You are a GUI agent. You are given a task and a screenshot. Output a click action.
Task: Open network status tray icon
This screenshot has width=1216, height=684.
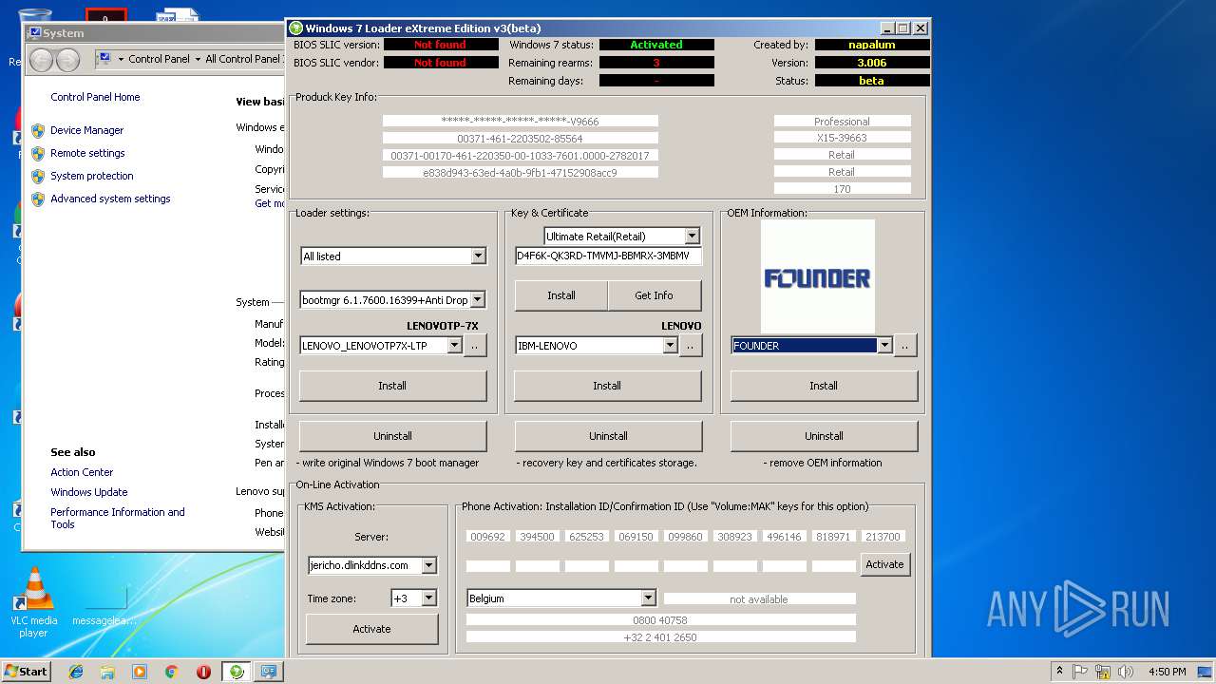[x=1103, y=672]
